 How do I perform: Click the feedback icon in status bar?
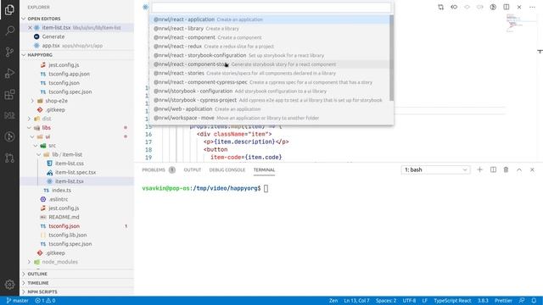tap(522, 301)
